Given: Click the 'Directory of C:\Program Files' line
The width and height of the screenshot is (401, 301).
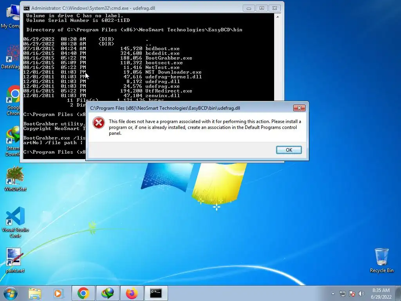Looking at the screenshot, I should pyautogui.click(x=134, y=30).
